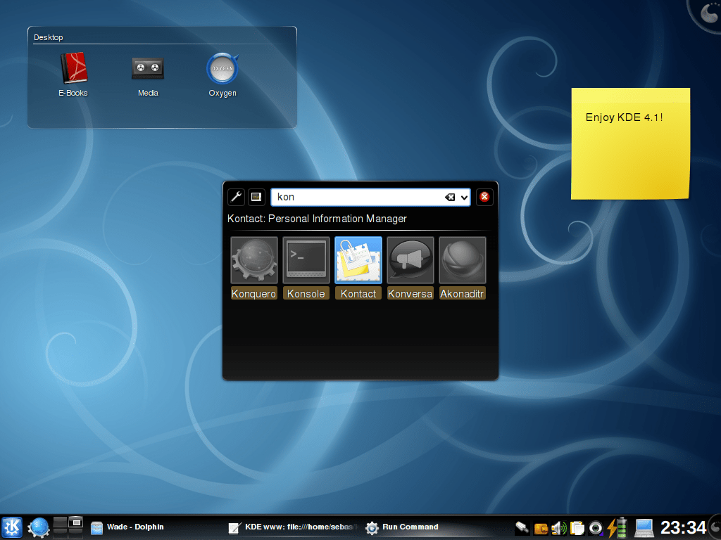Toggle KRunner to fullscreen interface mode
This screenshot has width=721, height=540.
(x=255, y=197)
